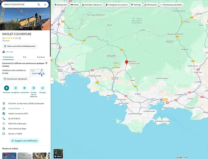Click Suggérer une modification button
208x159 pixels.
coord(25,141)
